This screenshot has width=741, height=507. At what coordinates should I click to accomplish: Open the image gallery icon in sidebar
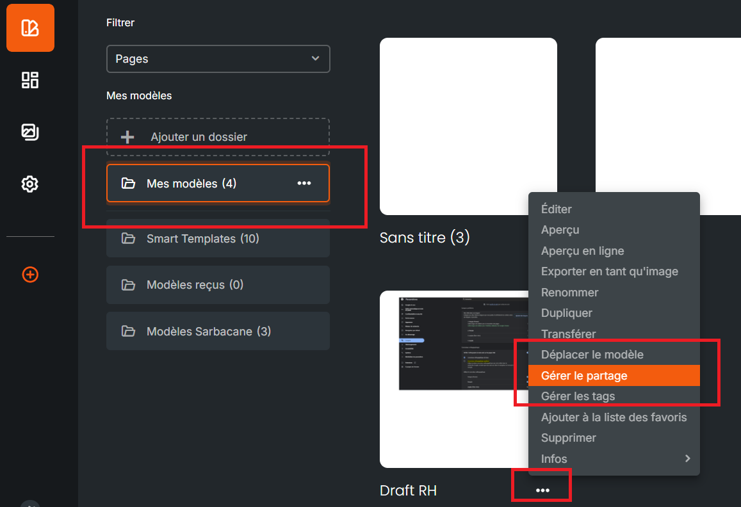pos(30,132)
